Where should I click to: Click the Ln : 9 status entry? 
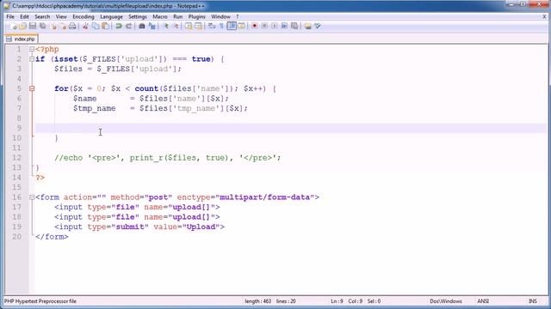(337, 301)
